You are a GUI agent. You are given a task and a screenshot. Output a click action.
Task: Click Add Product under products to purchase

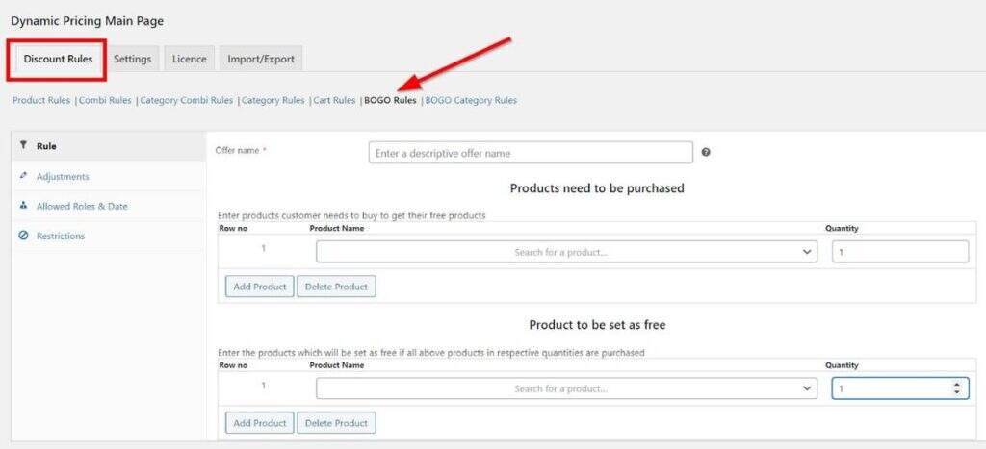[259, 287]
